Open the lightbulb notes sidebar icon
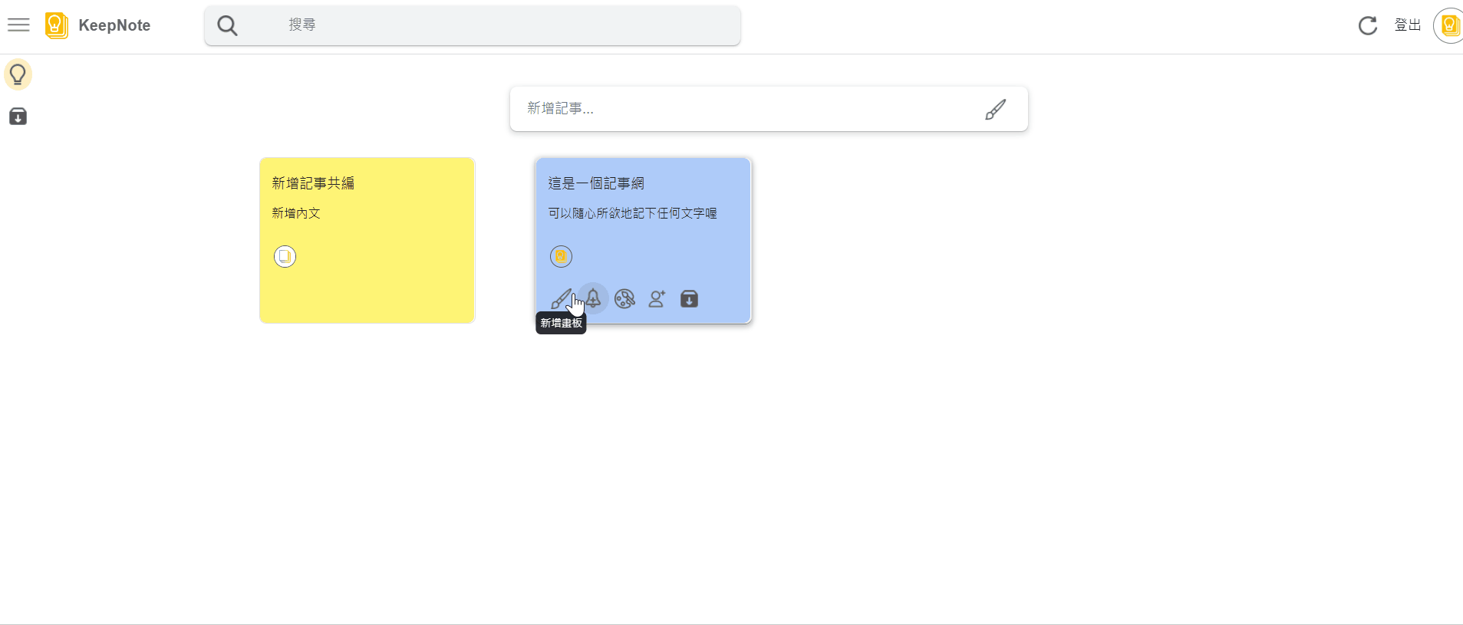 18,74
